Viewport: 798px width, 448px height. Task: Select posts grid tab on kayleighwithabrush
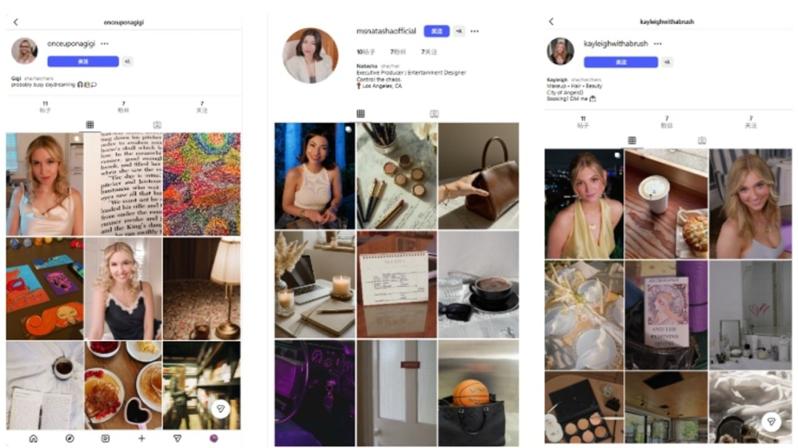pos(632,140)
